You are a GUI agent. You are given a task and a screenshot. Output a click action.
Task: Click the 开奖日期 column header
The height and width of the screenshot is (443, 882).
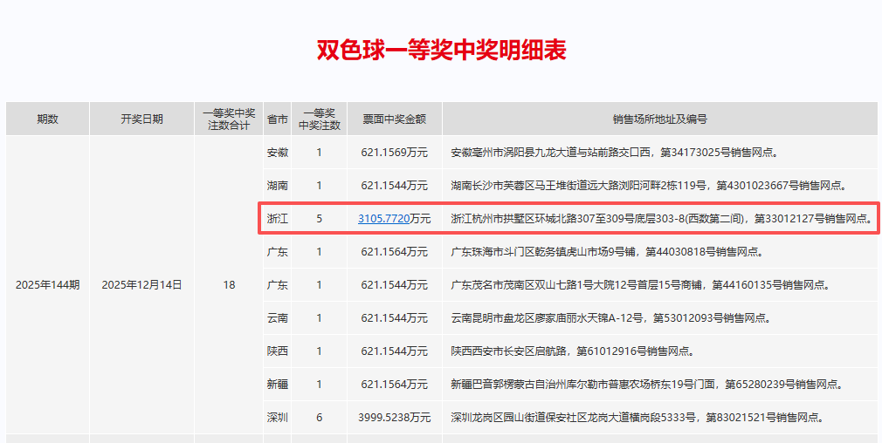[x=141, y=119]
